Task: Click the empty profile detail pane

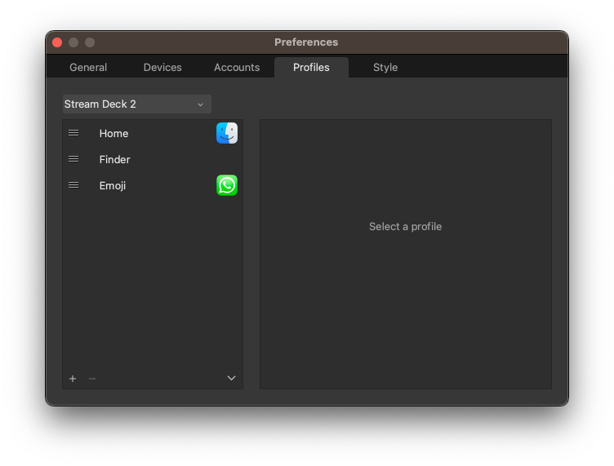Action: coord(406,255)
